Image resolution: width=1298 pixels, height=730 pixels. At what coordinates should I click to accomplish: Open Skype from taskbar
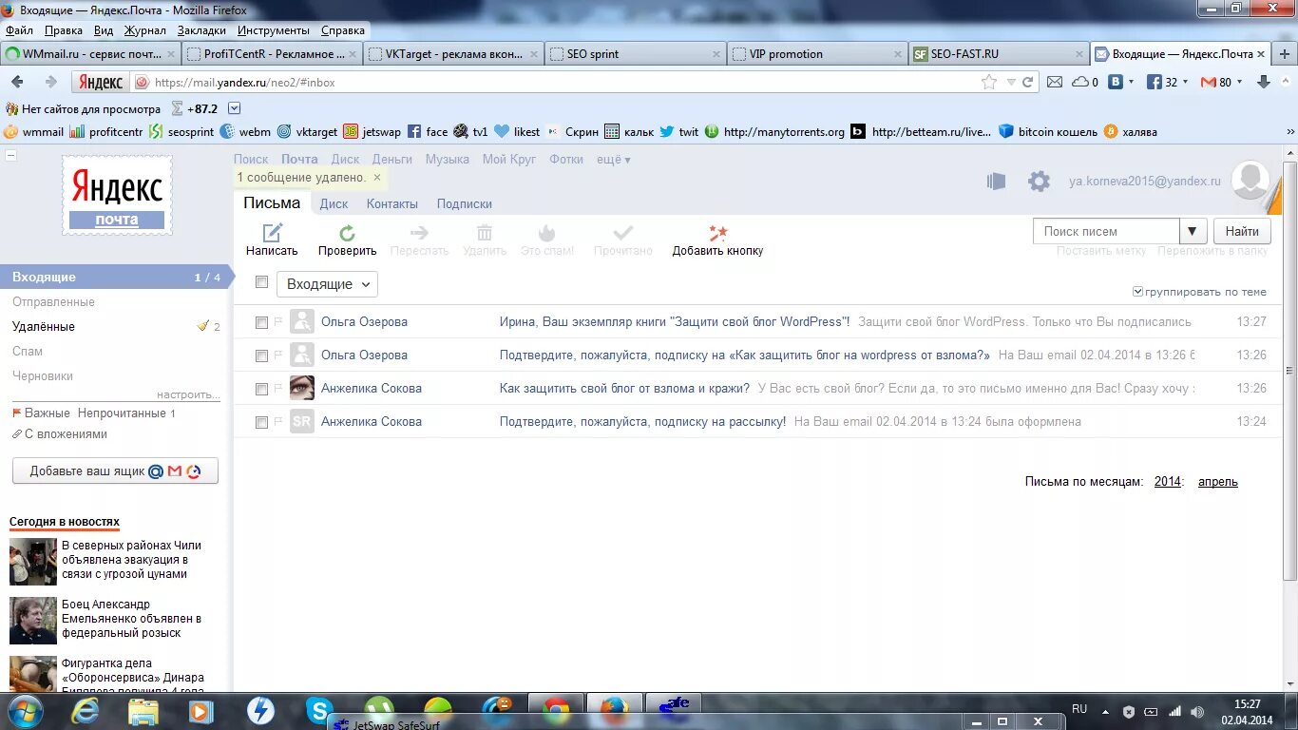[x=319, y=711]
